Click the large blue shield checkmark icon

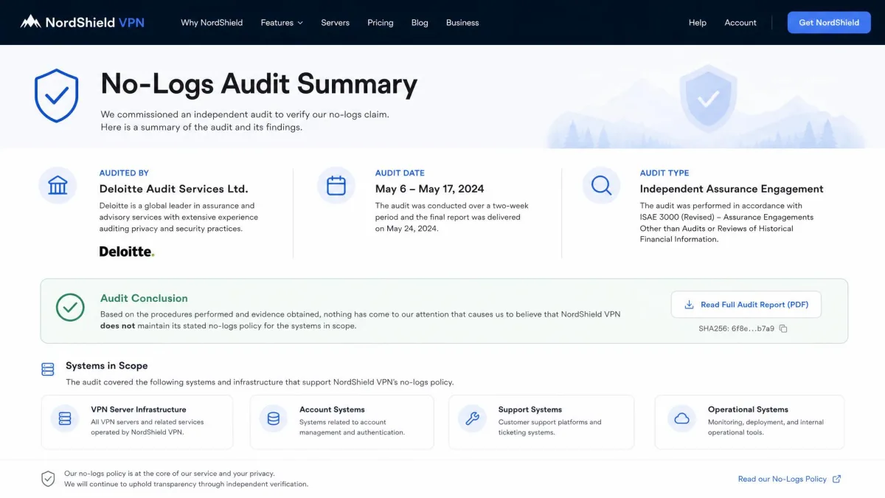pyautogui.click(x=57, y=95)
